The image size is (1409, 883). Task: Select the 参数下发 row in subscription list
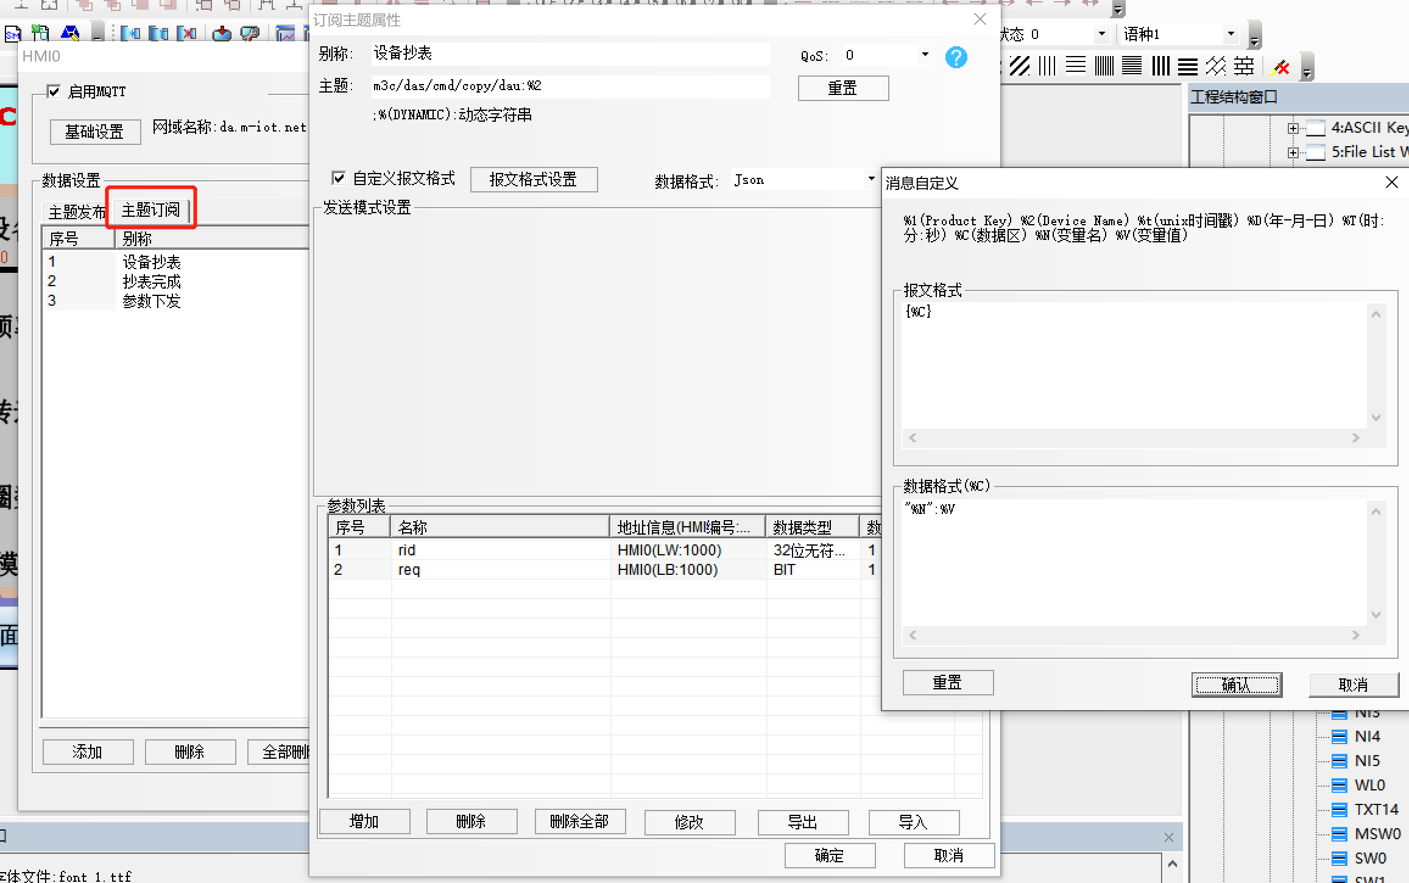coord(177,301)
